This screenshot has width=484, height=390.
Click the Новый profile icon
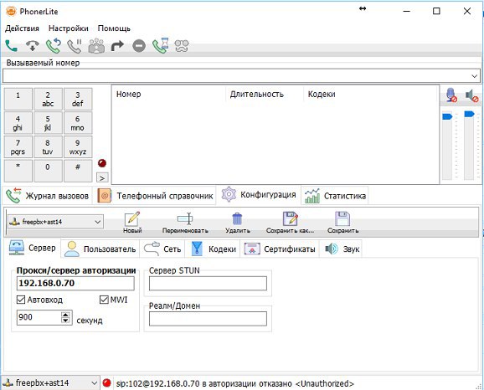132,223
